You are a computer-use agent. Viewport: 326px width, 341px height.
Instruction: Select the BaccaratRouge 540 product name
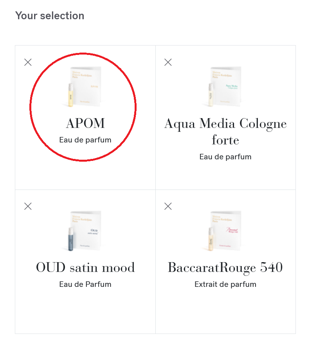(x=225, y=268)
